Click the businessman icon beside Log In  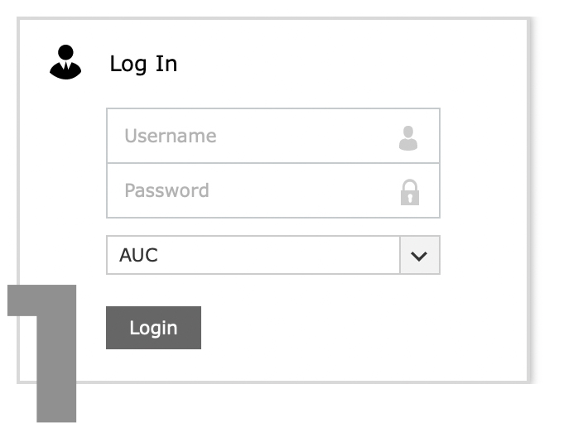point(65,62)
